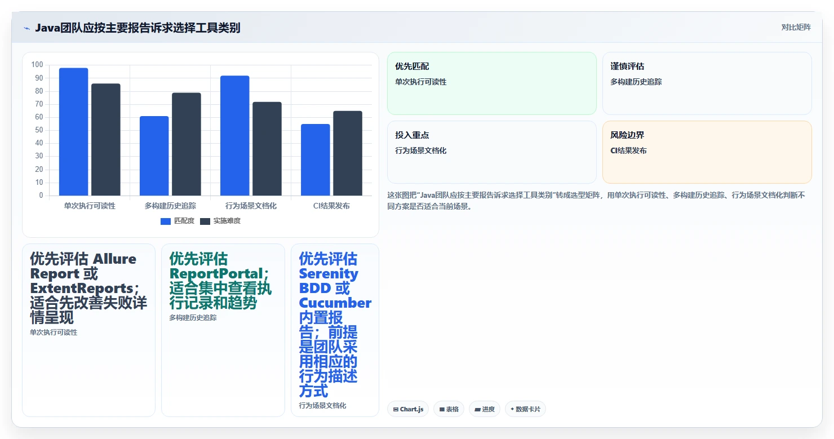Open the 谨慎评估 card
Viewport: 834px width, 439px height.
click(707, 83)
